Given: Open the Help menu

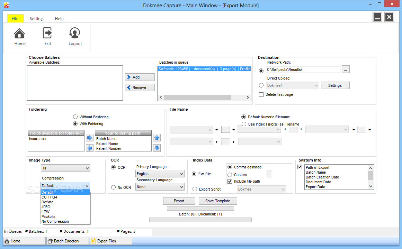Looking at the screenshot, I should [59, 18].
